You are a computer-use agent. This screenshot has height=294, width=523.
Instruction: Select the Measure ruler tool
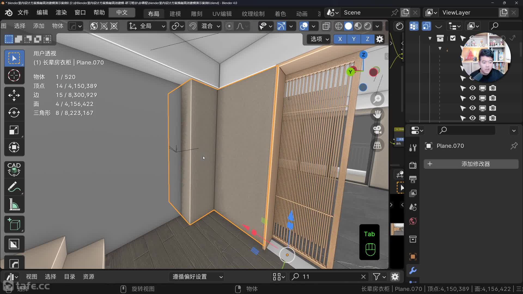(14, 204)
